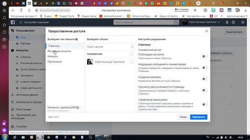
Task: Open the sidebar favorites star icon
Action: (4, 25)
